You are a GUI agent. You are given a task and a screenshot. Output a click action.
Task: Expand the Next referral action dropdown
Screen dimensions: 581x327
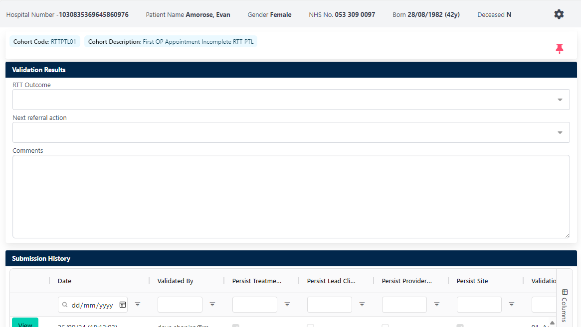(x=560, y=132)
